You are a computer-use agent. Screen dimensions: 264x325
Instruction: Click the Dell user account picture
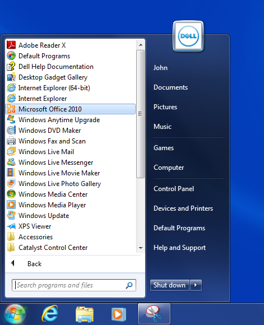(188, 36)
